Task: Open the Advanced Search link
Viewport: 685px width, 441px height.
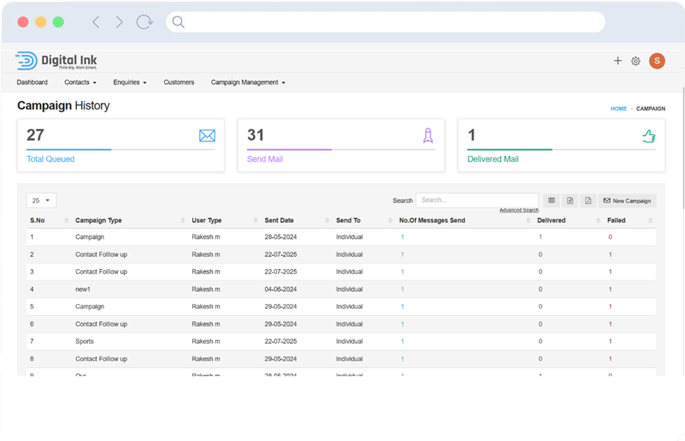Action: (x=519, y=210)
